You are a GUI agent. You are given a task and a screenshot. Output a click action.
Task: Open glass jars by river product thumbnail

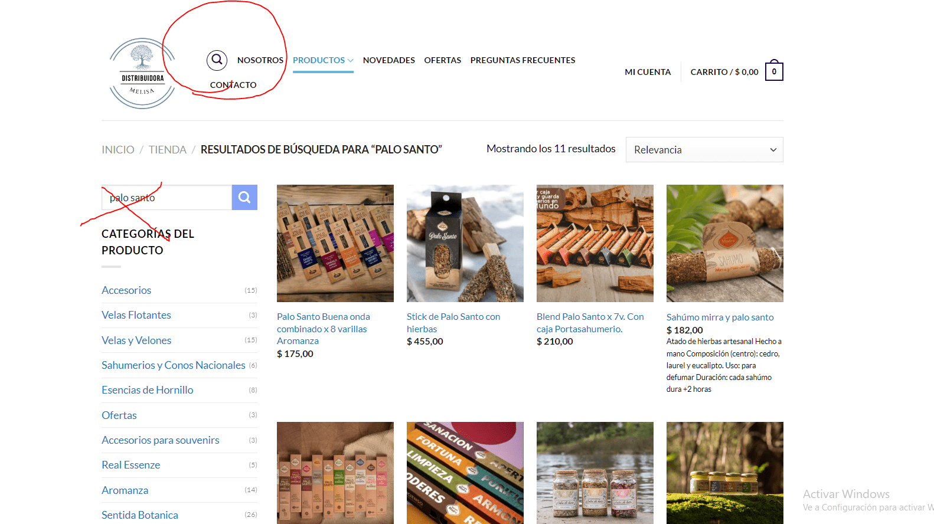[595, 473]
